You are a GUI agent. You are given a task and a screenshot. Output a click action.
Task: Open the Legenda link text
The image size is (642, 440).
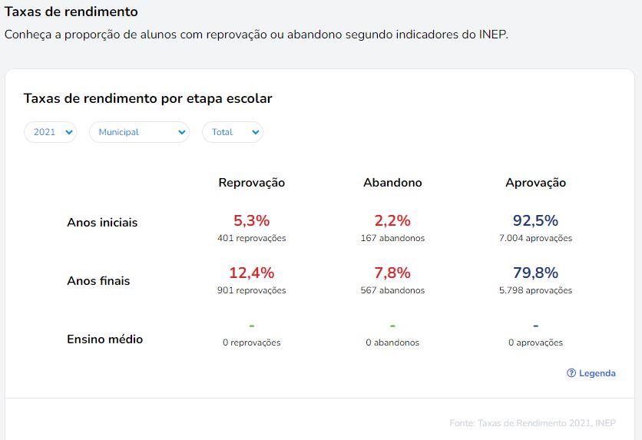(x=597, y=373)
